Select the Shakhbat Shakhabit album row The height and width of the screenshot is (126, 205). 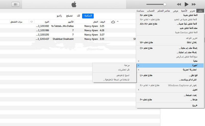[x=68, y=39]
